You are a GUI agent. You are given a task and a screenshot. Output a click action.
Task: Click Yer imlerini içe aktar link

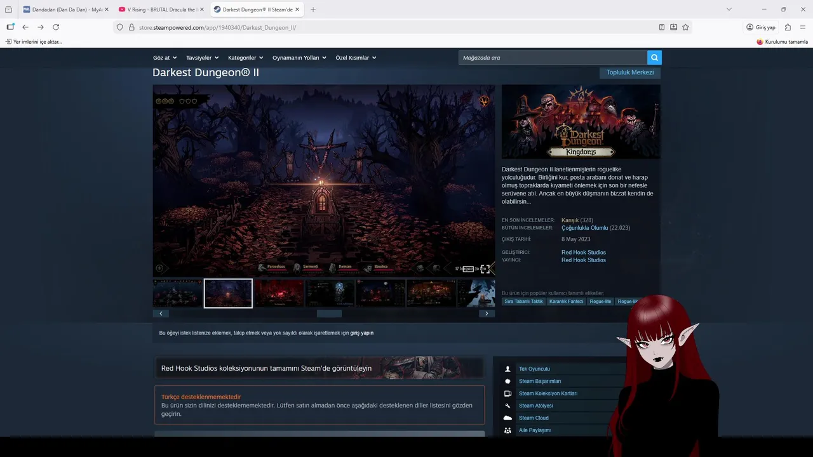34,42
